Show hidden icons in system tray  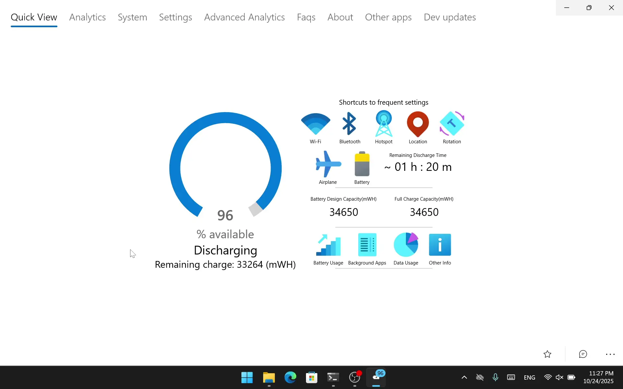coord(464,377)
